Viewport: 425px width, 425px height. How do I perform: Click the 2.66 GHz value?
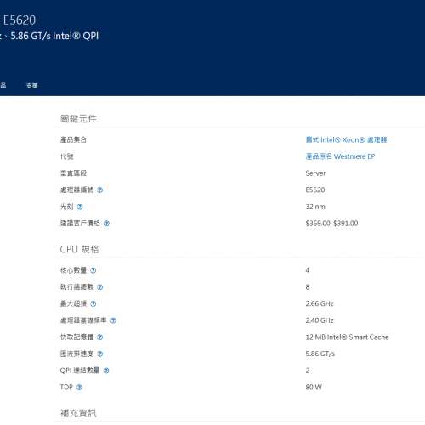[x=320, y=303]
